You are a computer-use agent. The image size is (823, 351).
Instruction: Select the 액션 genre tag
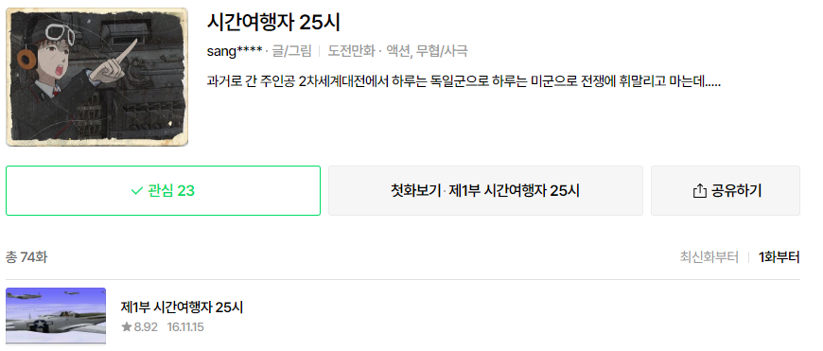tap(398, 51)
